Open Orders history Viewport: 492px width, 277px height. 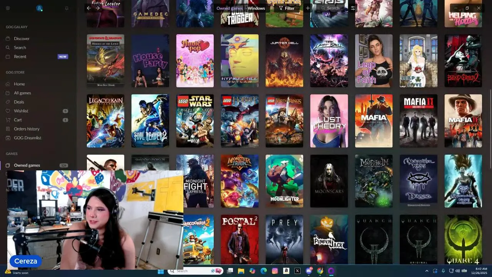click(x=27, y=129)
